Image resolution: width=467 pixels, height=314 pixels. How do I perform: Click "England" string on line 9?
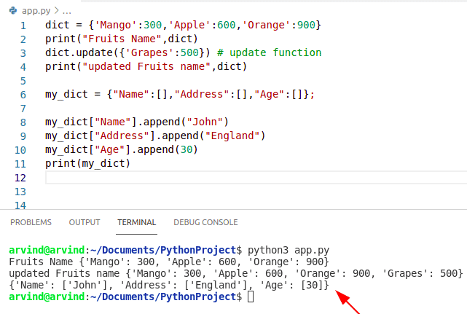[232, 136]
